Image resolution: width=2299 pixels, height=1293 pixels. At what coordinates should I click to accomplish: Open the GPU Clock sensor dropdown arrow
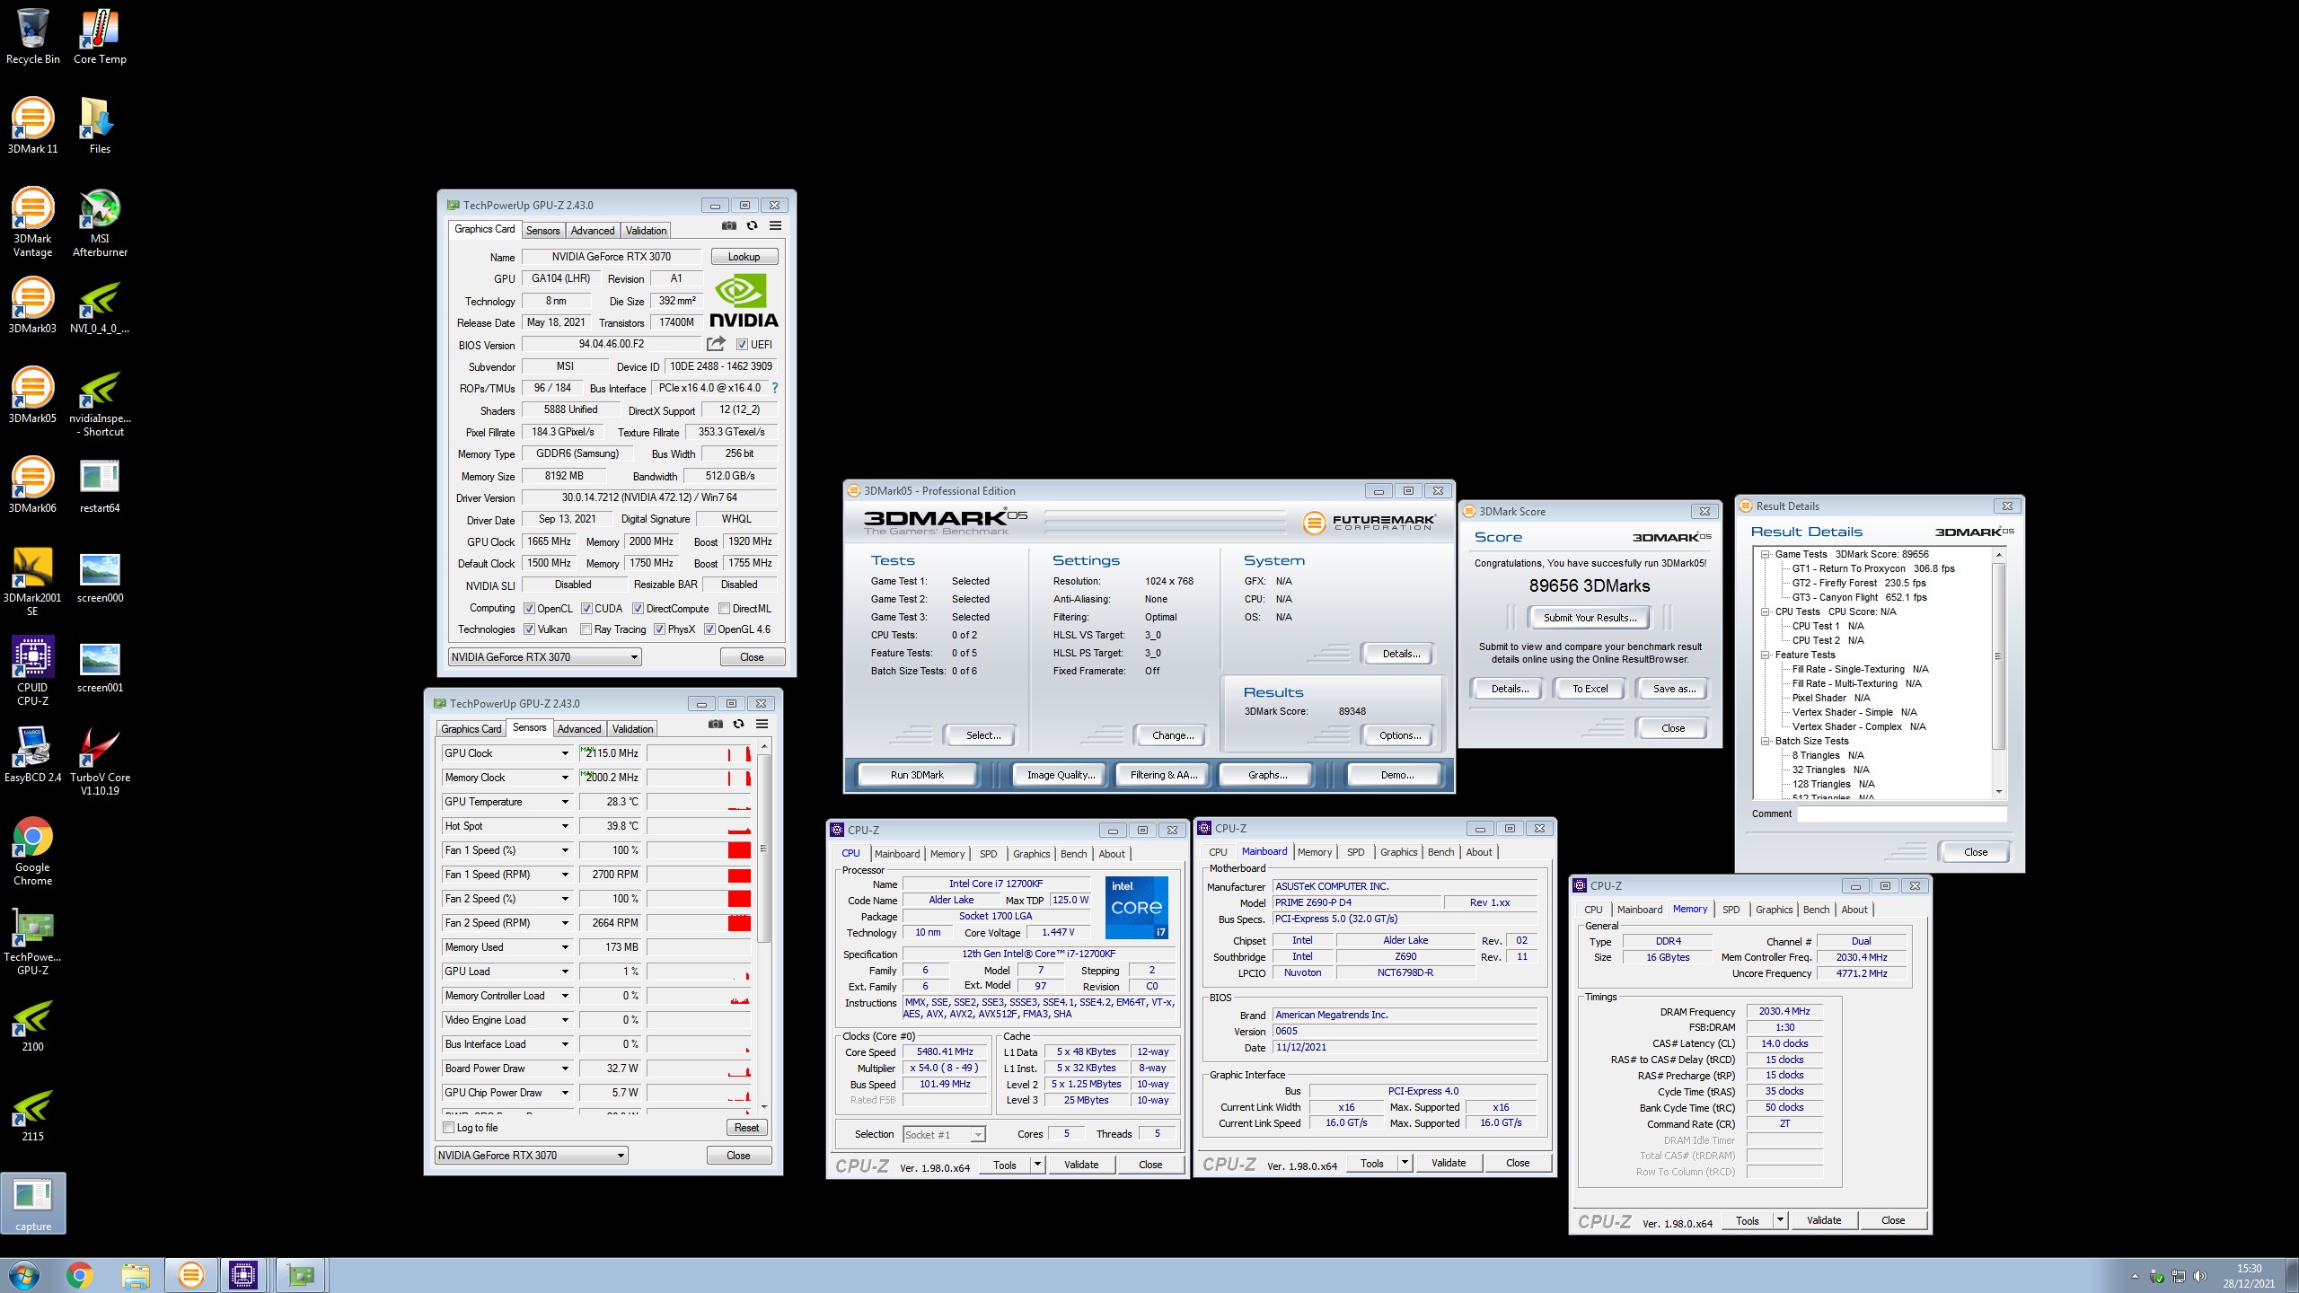tap(565, 753)
